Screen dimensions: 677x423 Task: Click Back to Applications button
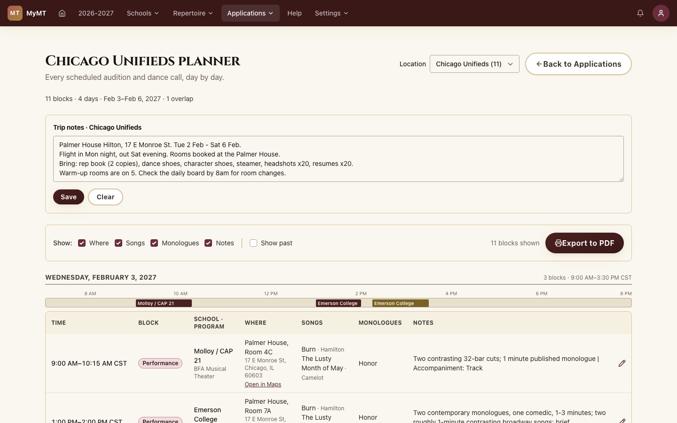click(578, 64)
